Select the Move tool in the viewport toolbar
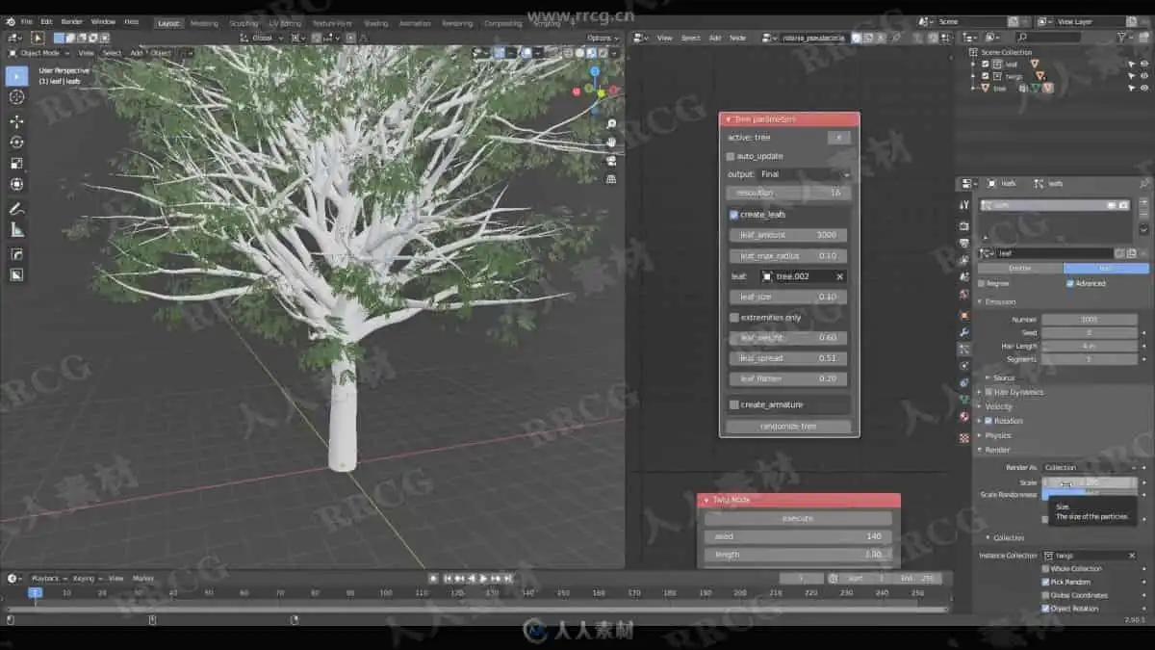The height and width of the screenshot is (650, 1155). coord(16,121)
